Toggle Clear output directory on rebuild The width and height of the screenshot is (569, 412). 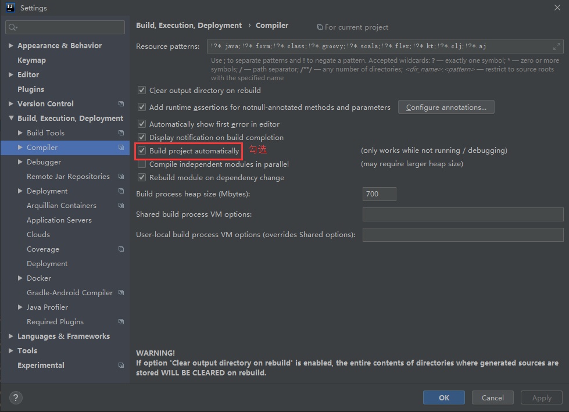pos(142,90)
